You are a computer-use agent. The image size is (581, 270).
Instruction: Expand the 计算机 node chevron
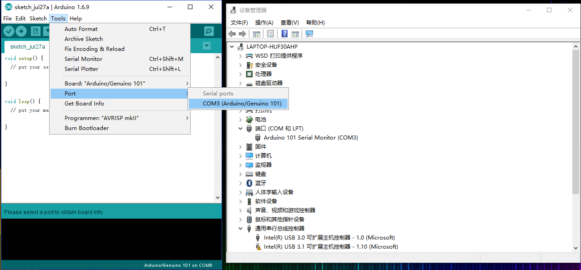(x=241, y=155)
